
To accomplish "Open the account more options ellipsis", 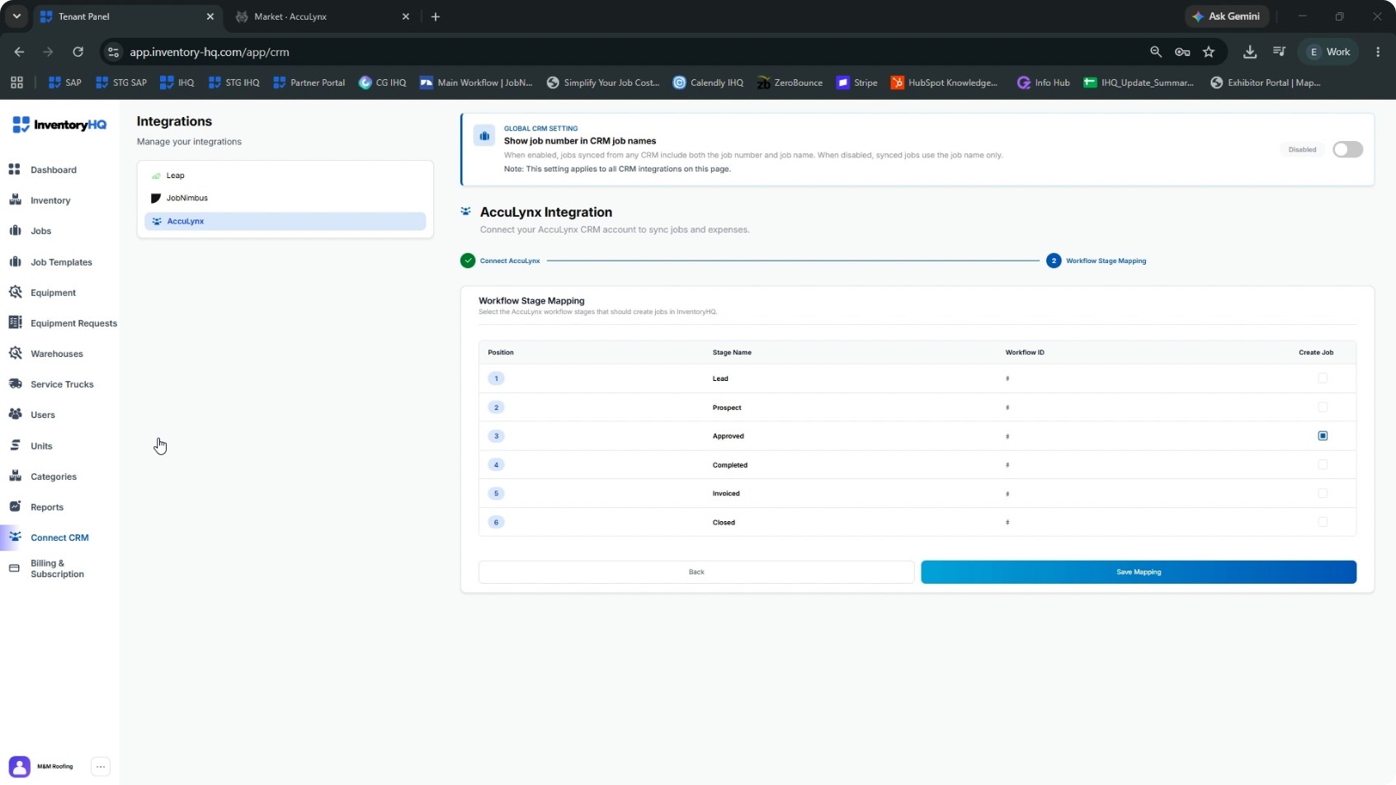I will coord(101,766).
